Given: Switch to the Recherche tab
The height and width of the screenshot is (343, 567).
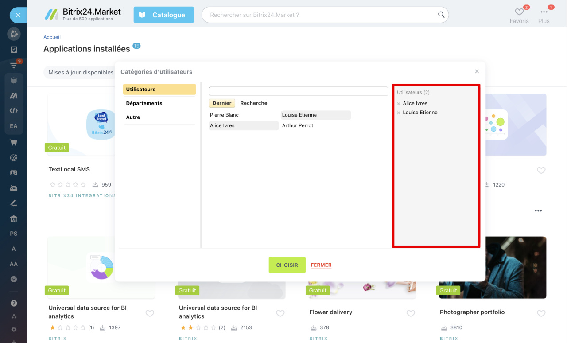Looking at the screenshot, I should [254, 103].
